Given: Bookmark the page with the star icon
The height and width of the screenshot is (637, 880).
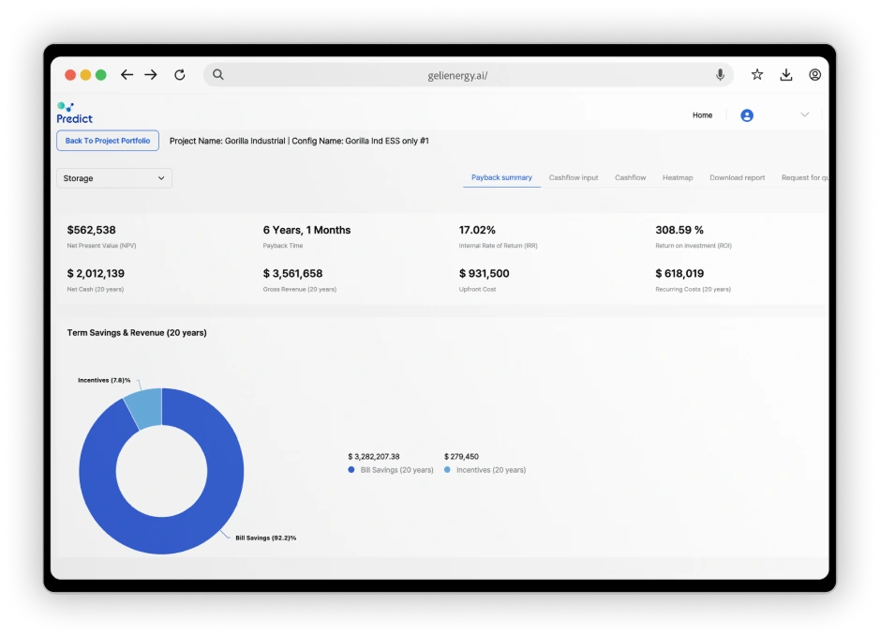Looking at the screenshot, I should click(x=757, y=74).
